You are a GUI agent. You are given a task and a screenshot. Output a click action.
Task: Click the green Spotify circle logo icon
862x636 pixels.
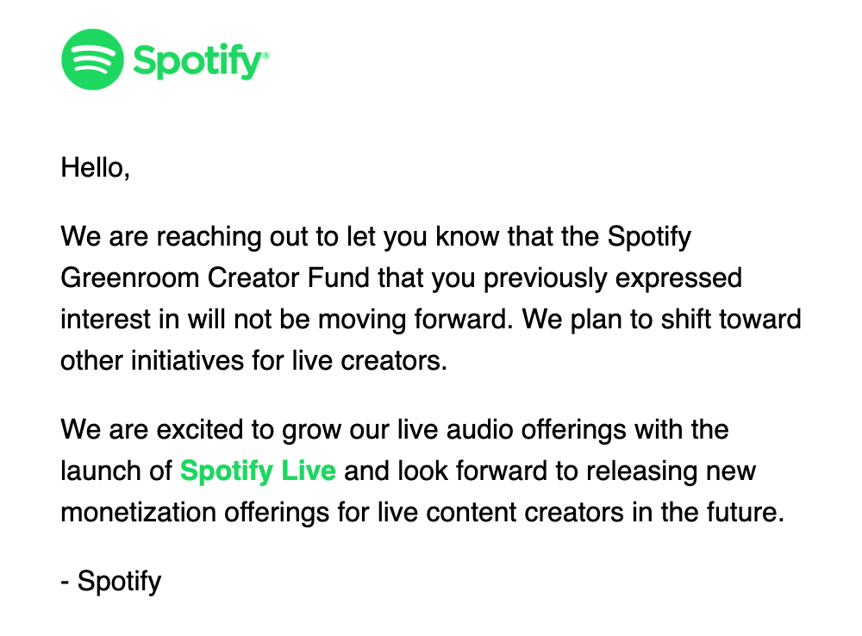pyautogui.click(x=93, y=59)
